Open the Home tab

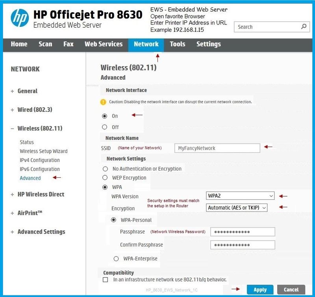click(x=19, y=44)
